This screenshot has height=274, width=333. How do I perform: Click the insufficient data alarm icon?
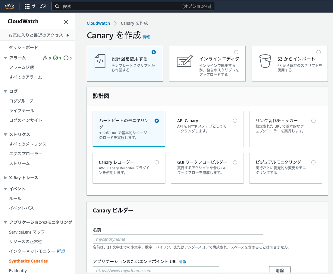[x=66, y=58]
